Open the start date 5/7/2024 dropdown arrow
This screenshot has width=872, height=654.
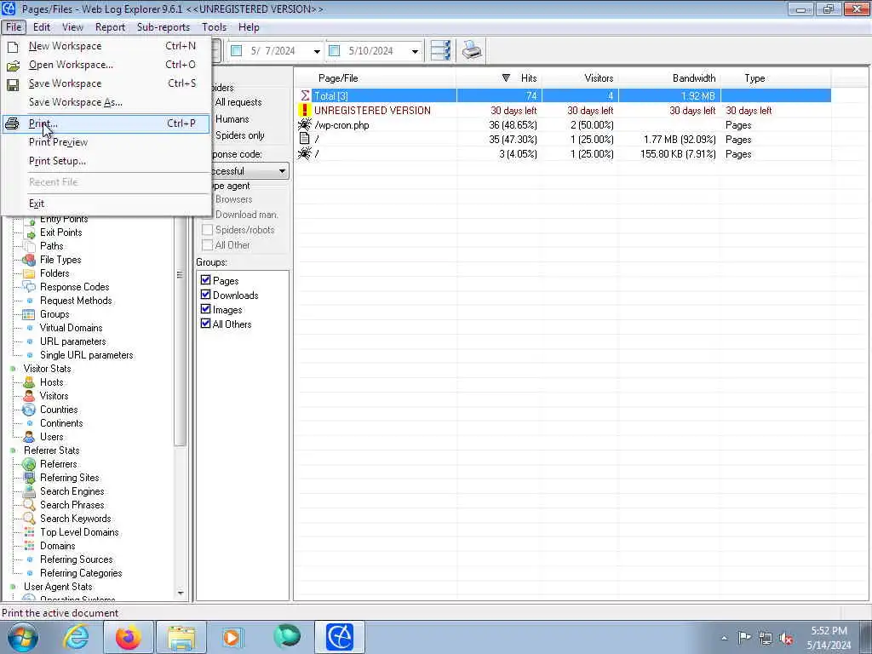(317, 51)
